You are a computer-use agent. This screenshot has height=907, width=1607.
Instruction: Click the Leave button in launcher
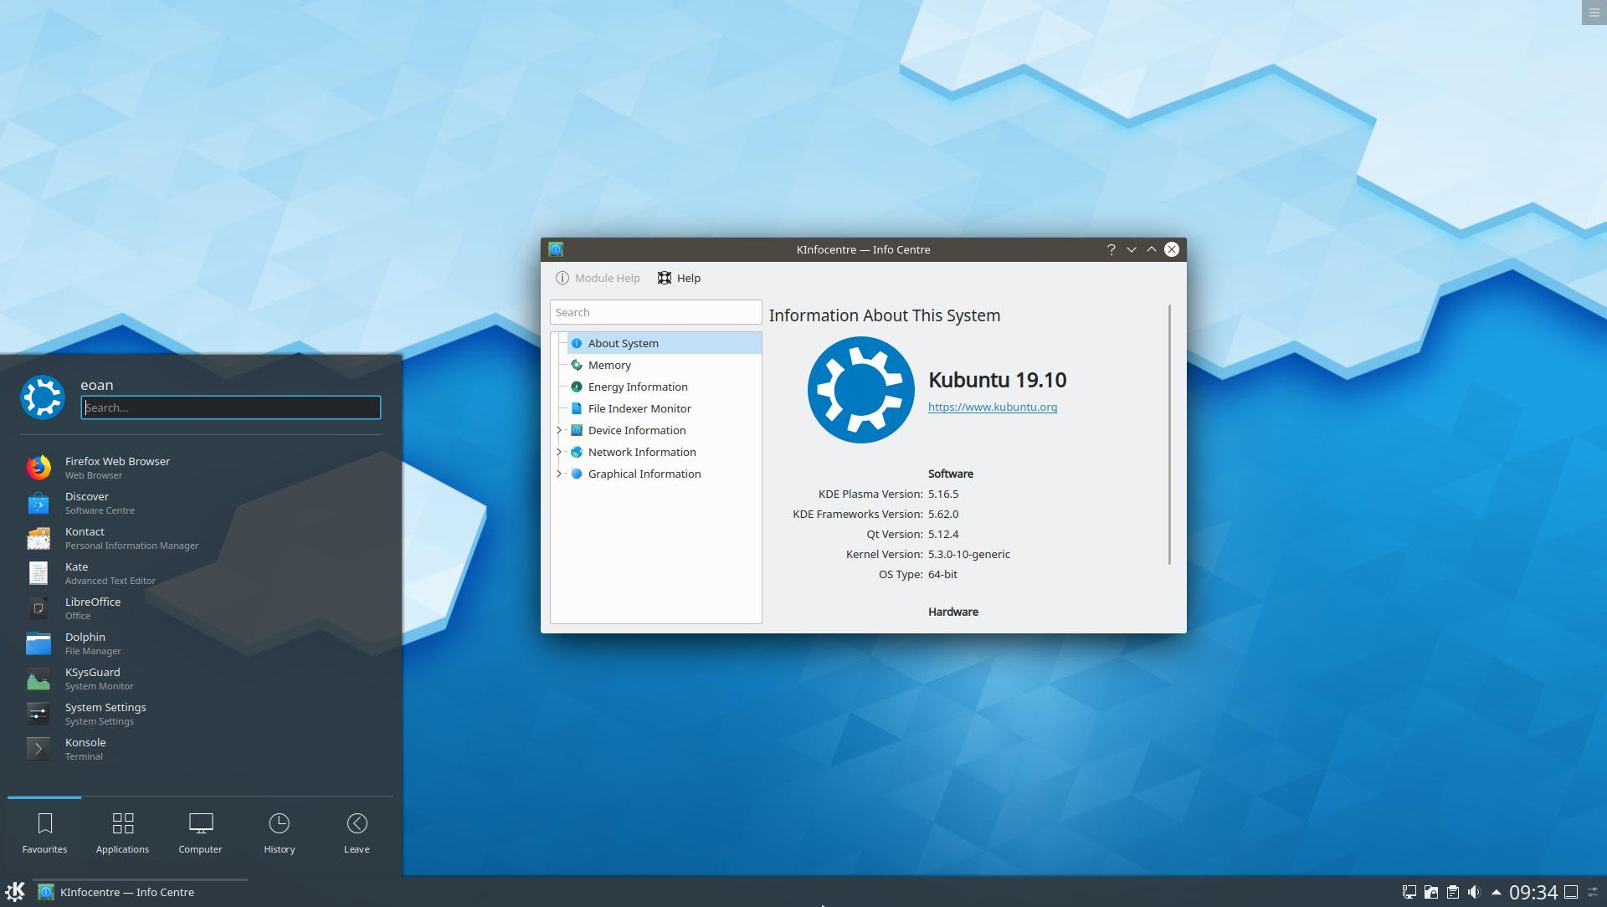click(356, 832)
